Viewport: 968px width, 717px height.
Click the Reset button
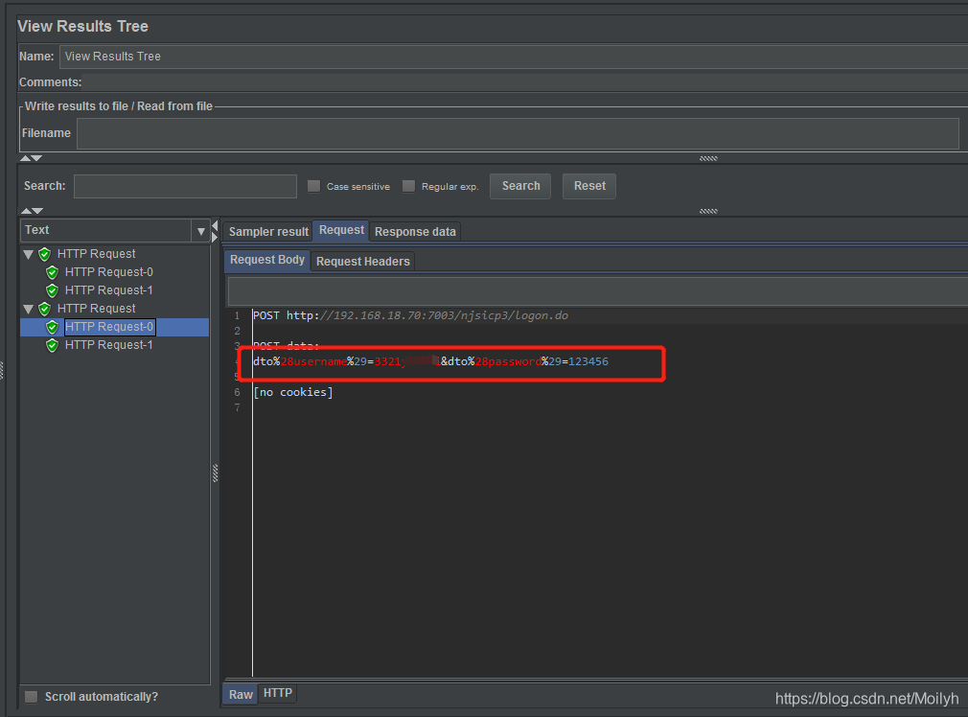(x=589, y=186)
